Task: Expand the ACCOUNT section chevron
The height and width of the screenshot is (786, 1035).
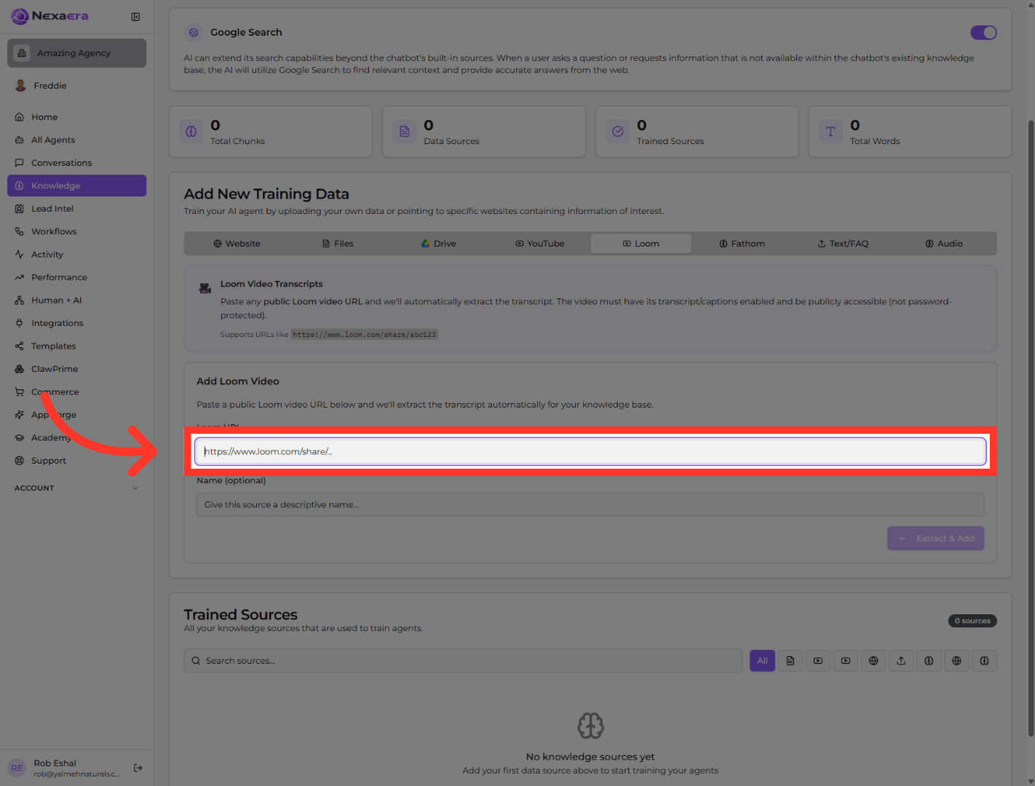Action: coord(135,488)
